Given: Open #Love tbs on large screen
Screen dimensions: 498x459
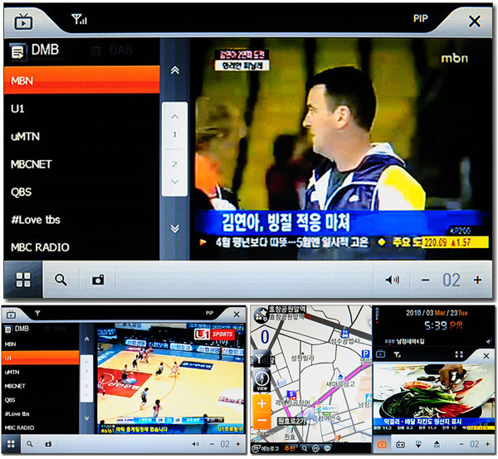Looking at the screenshot, I should pyautogui.click(x=81, y=219).
